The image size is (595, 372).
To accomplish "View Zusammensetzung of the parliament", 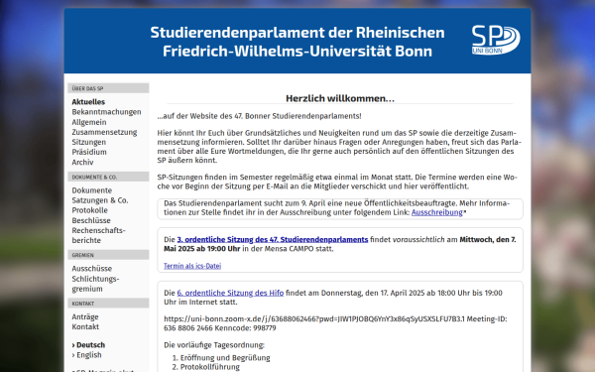I will coord(104,132).
